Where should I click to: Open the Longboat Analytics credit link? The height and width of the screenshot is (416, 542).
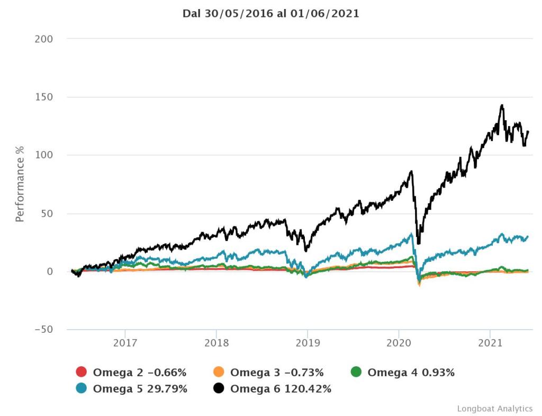point(494,409)
